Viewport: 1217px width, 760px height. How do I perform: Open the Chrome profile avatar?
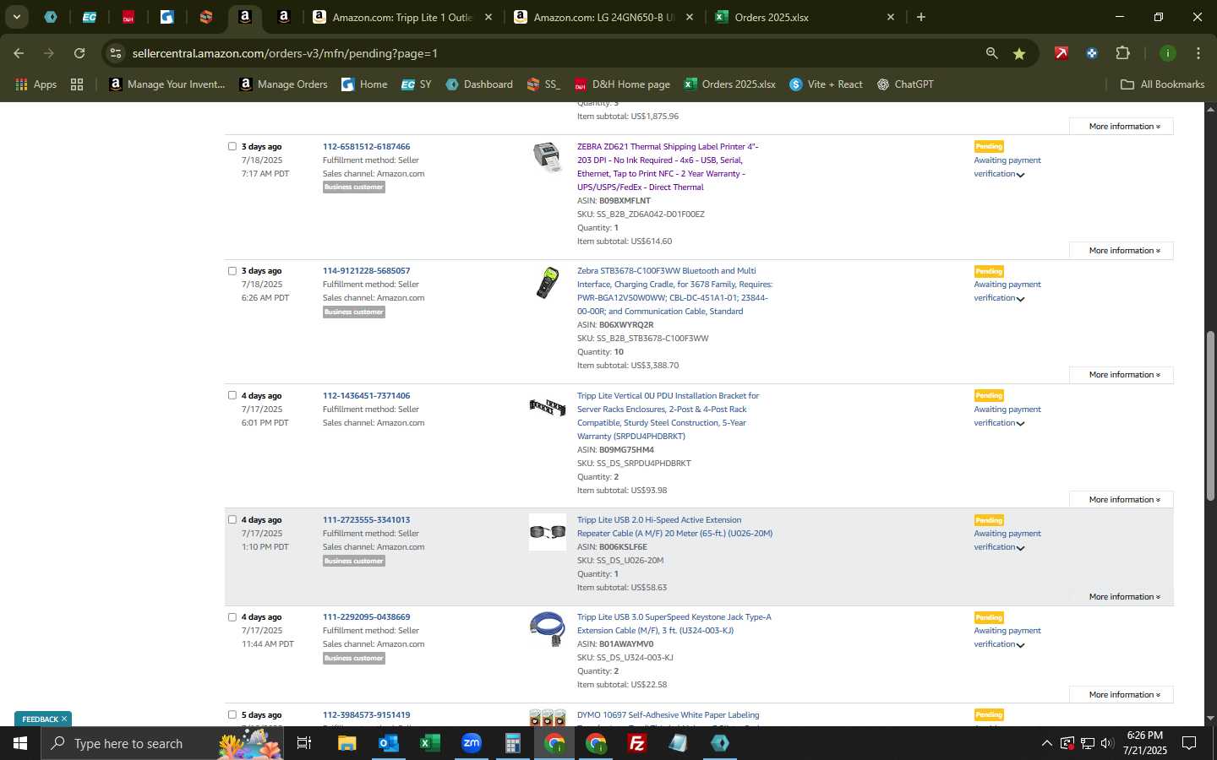(x=1168, y=53)
